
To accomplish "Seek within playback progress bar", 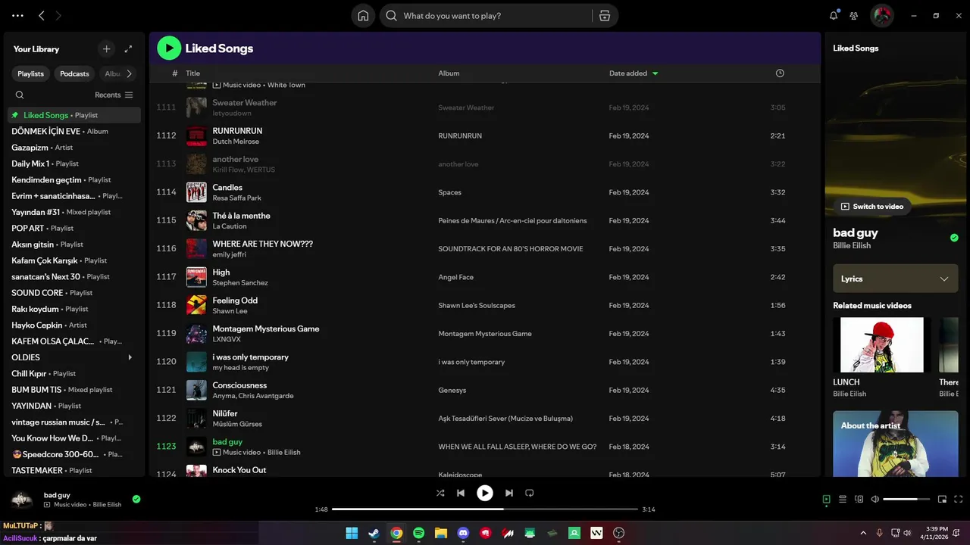I will tap(485, 509).
